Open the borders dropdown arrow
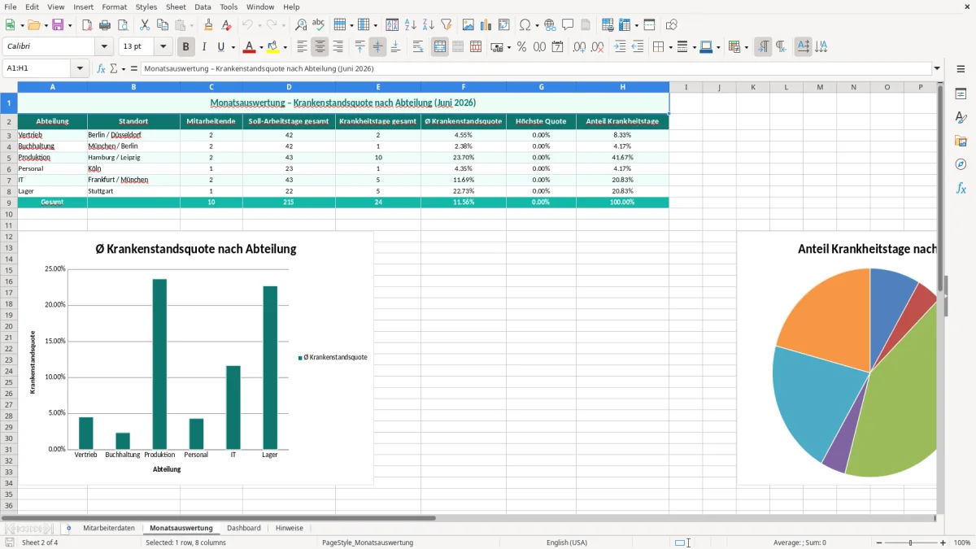 [x=669, y=47]
